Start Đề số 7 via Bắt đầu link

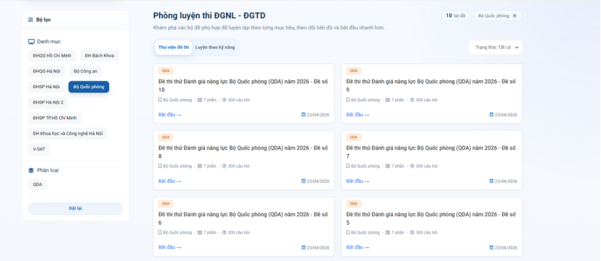tap(358, 181)
